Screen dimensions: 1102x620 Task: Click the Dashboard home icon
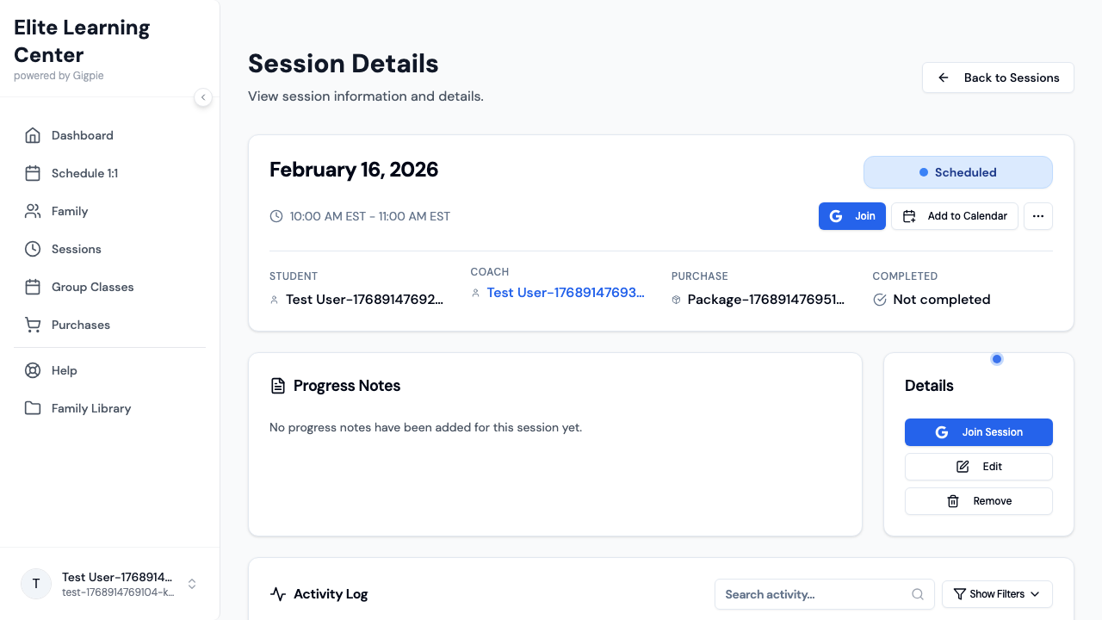coord(33,135)
